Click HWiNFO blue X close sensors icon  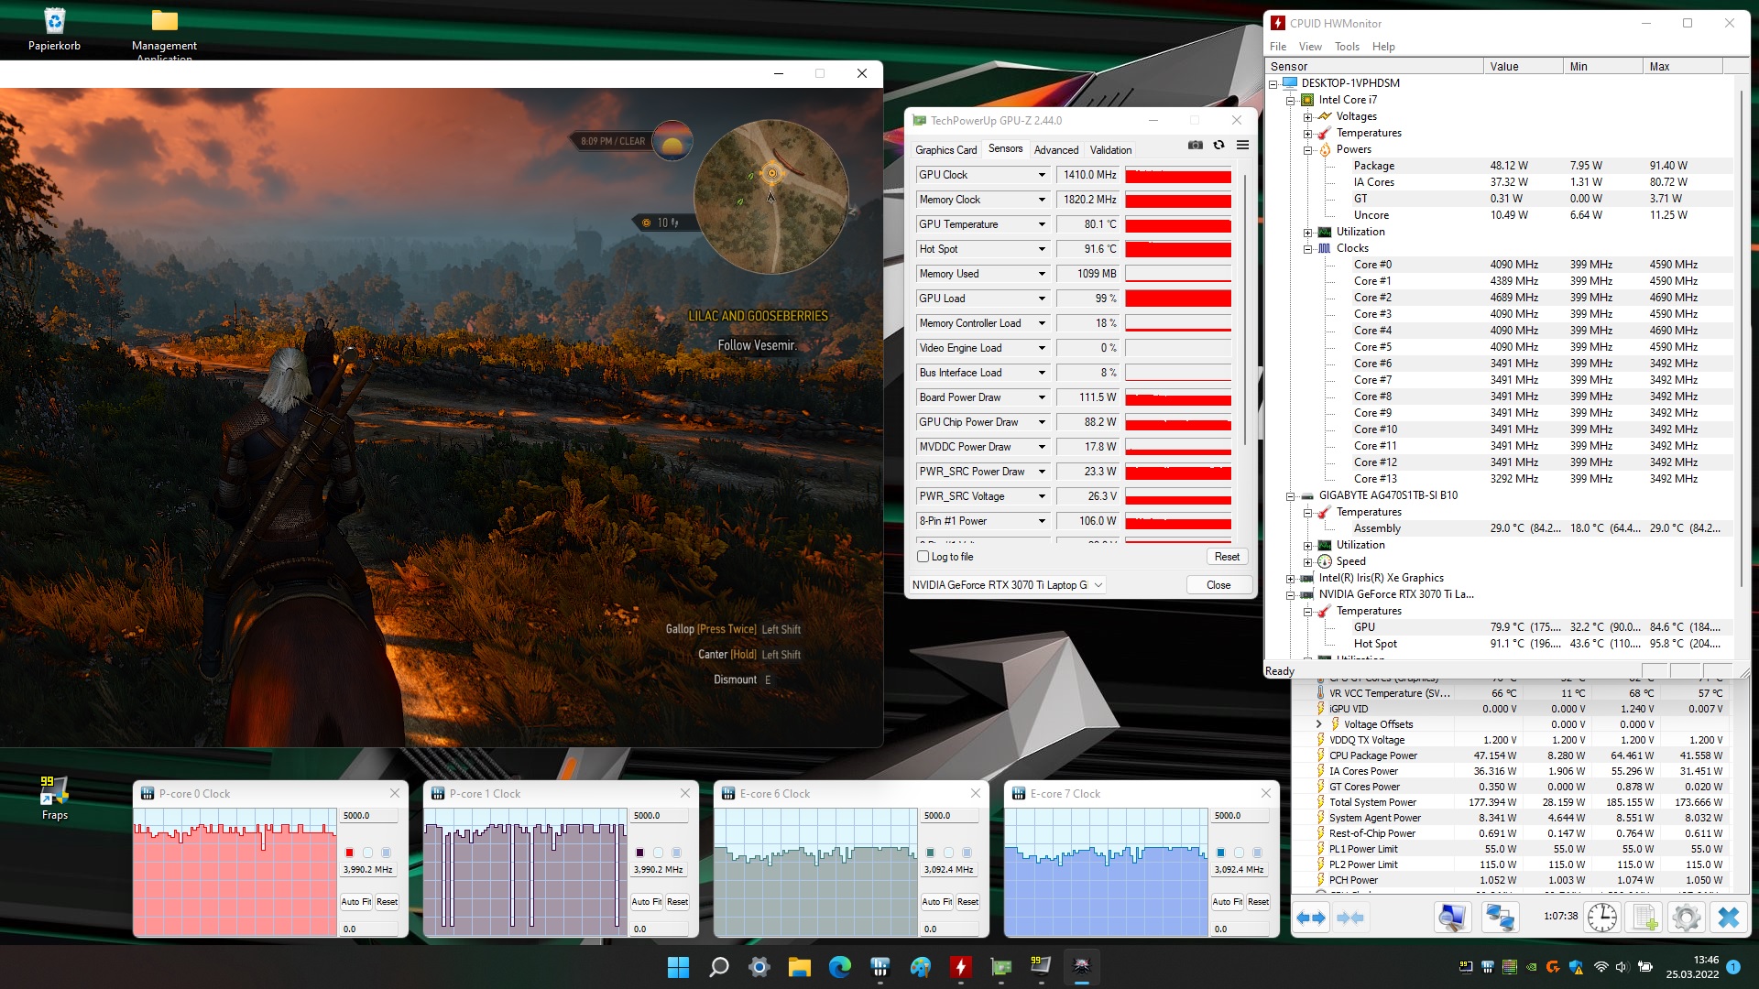coord(1728,917)
